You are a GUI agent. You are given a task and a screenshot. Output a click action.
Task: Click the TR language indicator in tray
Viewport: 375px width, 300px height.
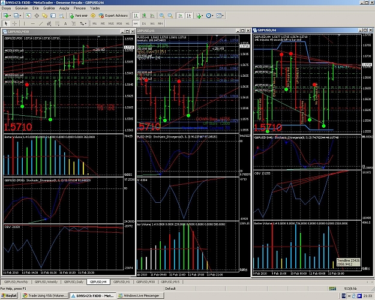344,296
